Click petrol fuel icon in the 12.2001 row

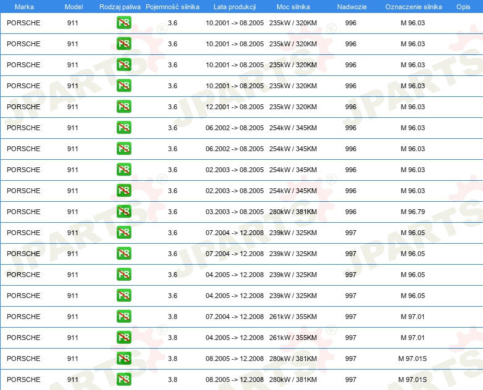coord(124,107)
